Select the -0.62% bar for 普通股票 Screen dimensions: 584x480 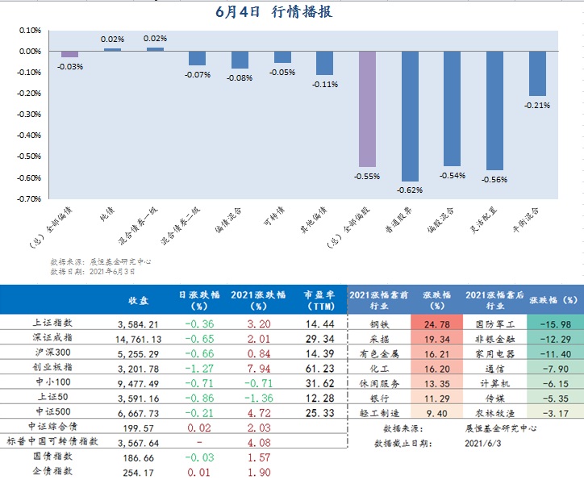[410, 116]
